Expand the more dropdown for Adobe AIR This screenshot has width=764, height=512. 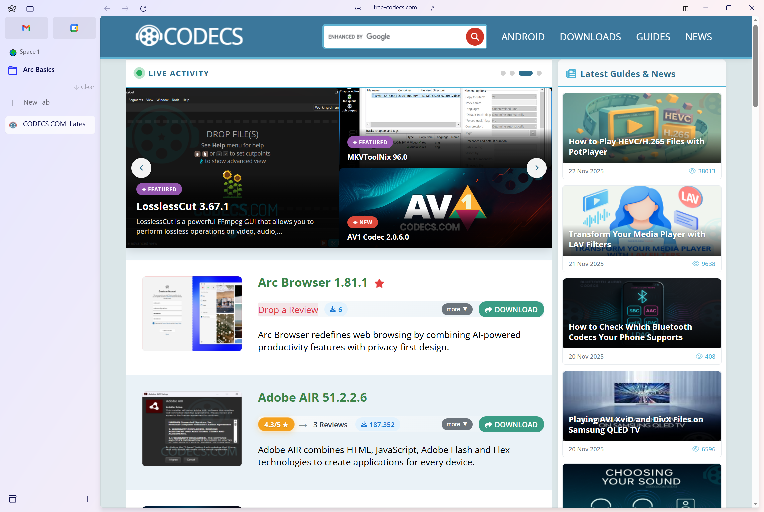(x=457, y=424)
